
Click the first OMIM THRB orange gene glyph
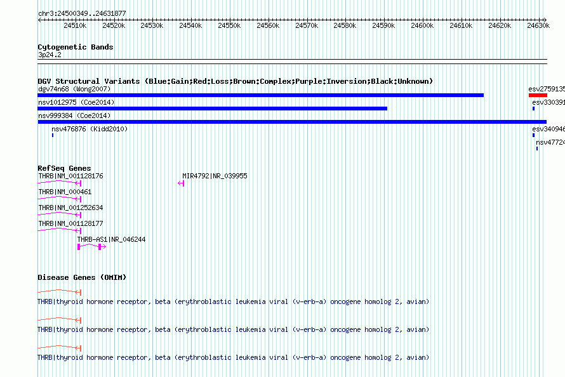coord(60,292)
